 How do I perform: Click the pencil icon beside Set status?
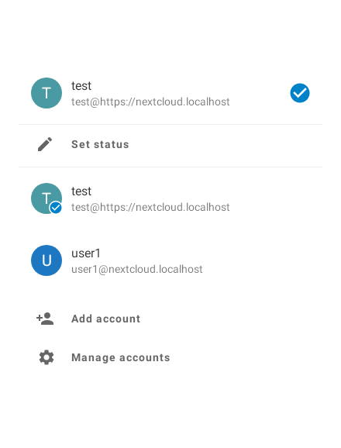(45, 144)
